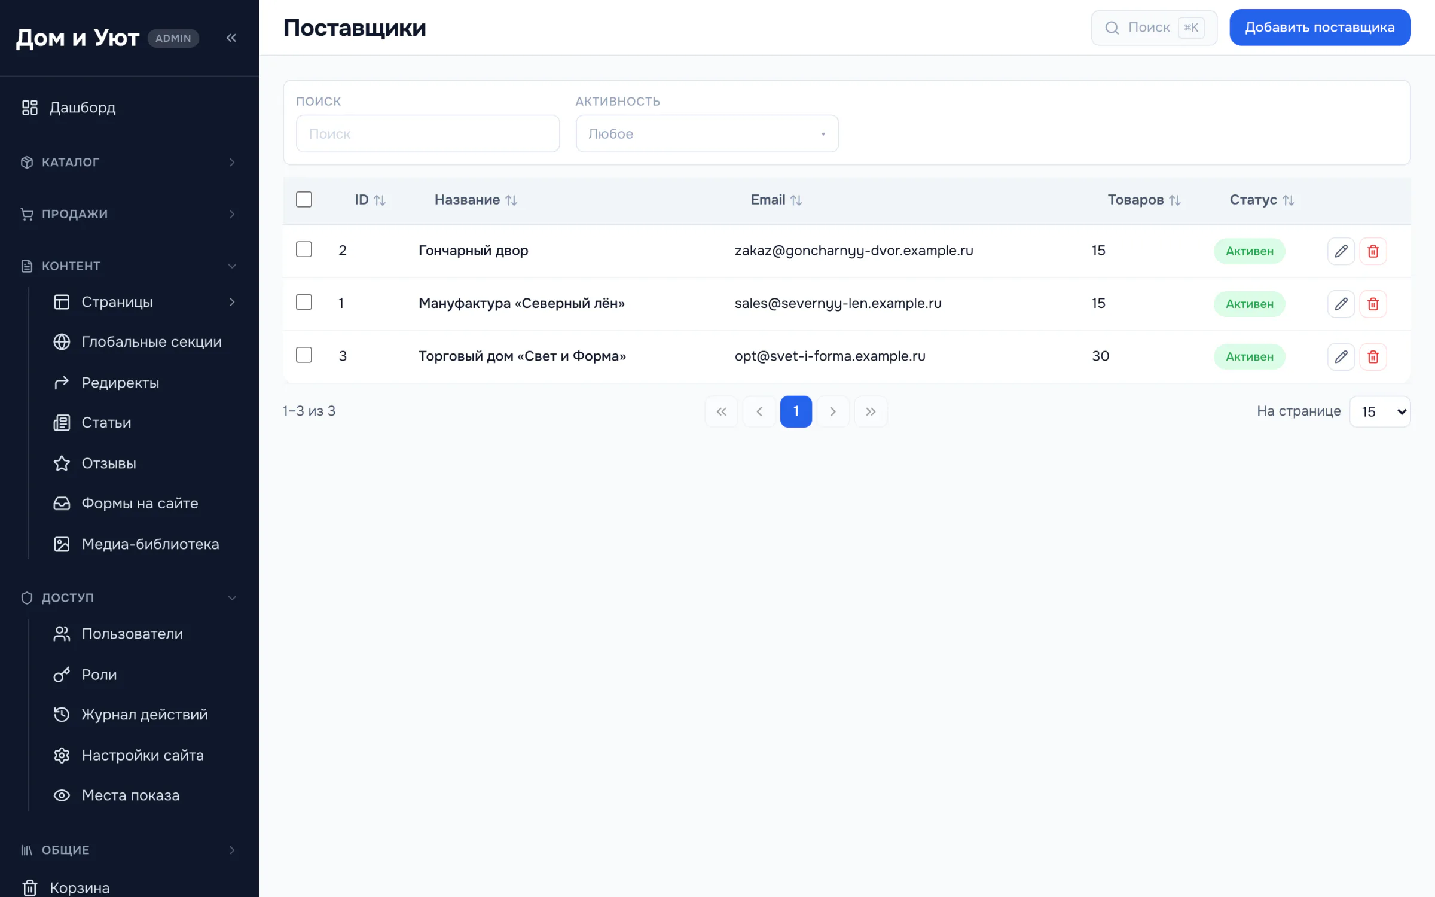
Task: Open the Активность filter dropdown
Action: [x=707, y=134]
